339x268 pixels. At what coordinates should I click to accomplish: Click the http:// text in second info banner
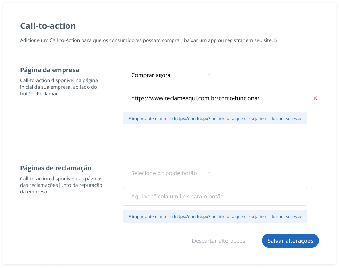(204, 217)
